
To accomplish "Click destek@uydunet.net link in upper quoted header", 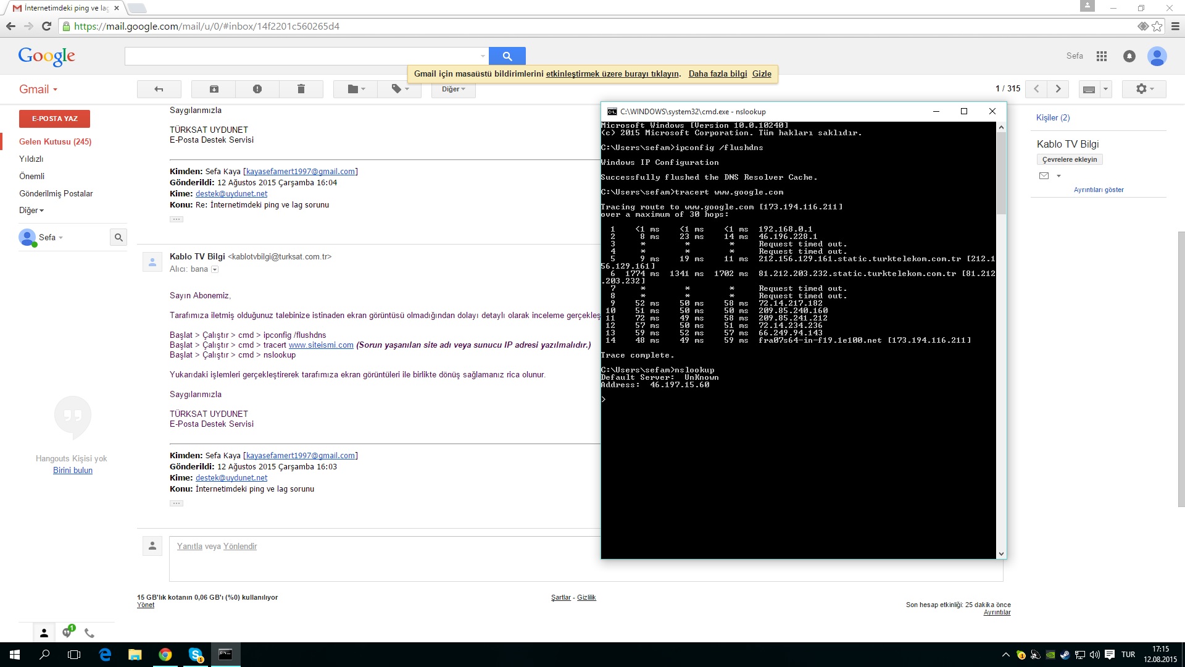I will pos(231,194).
